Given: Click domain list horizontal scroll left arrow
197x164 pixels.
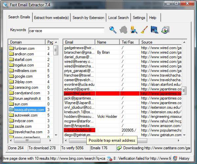Looking at the screenshot, I should 11,140.
